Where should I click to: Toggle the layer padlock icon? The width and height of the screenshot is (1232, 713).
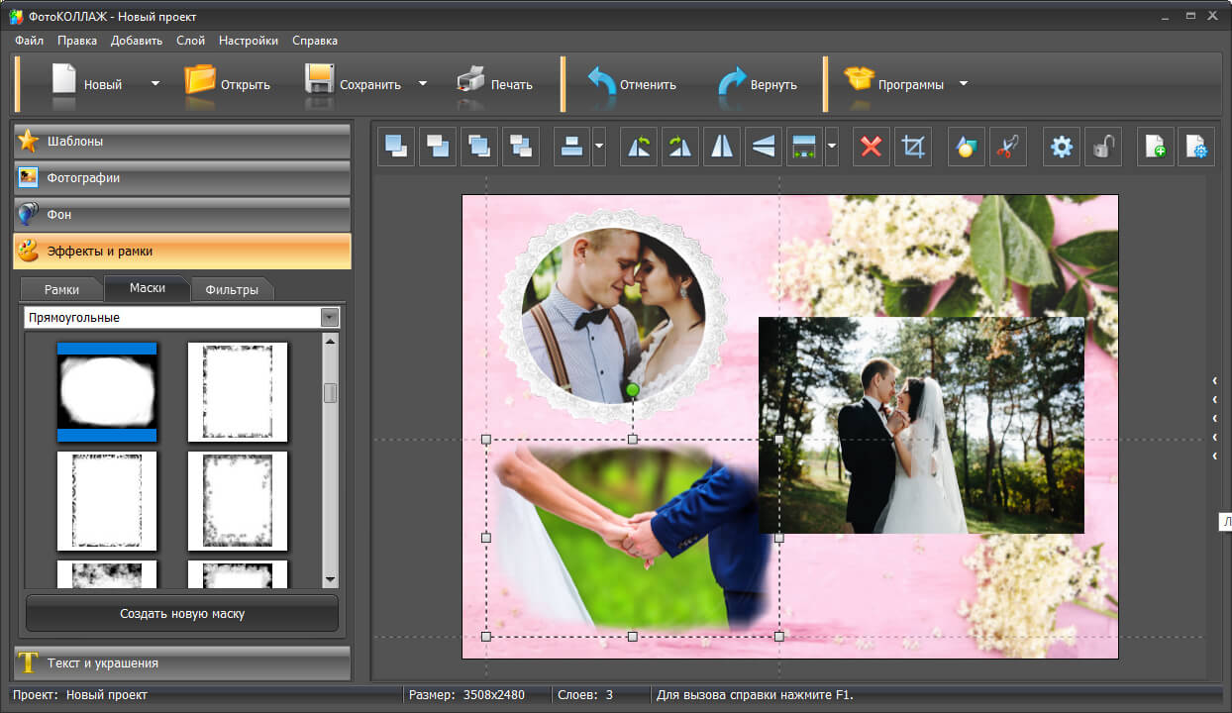point(1103,147)
